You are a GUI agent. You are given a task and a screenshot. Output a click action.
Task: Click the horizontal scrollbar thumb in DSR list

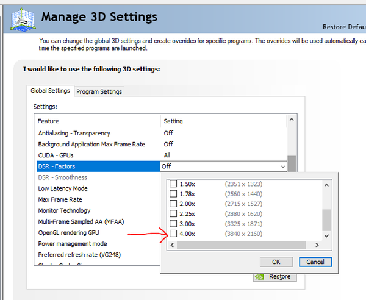(x=242, y=245)
